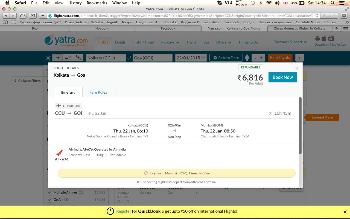
Task: Click the itinerary popup scrollbar
Action: point(300,126)
